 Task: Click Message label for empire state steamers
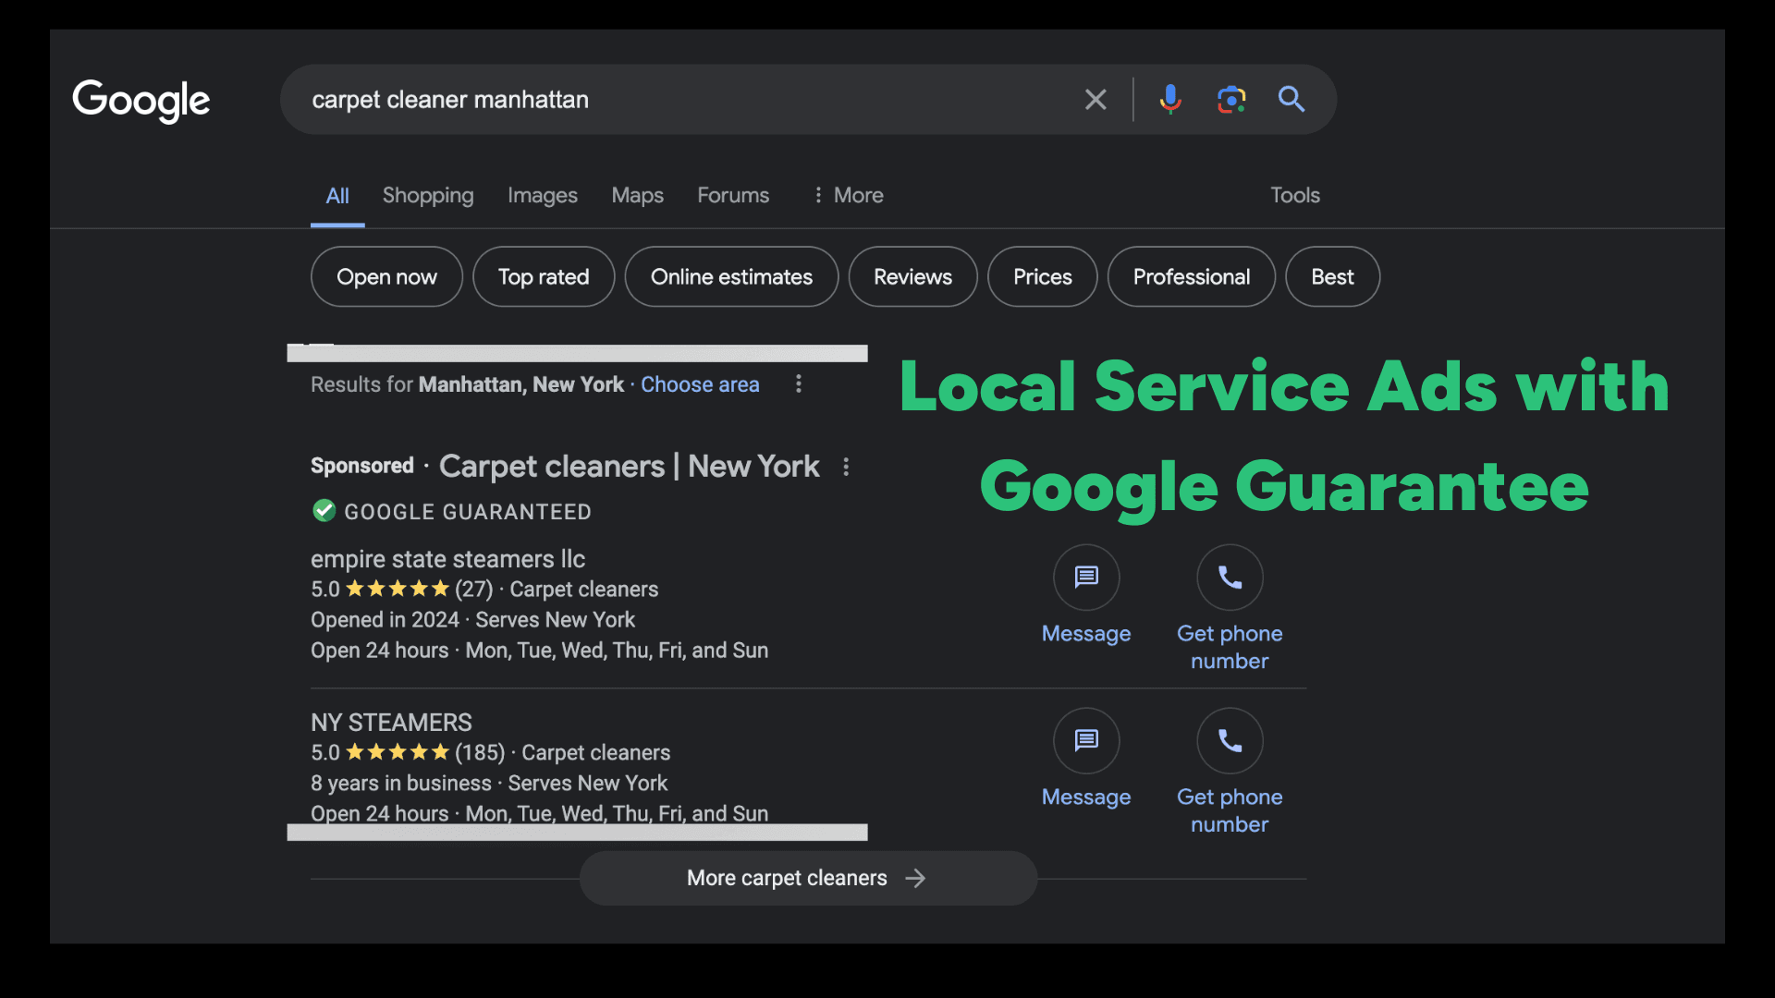click(1086, 634)
